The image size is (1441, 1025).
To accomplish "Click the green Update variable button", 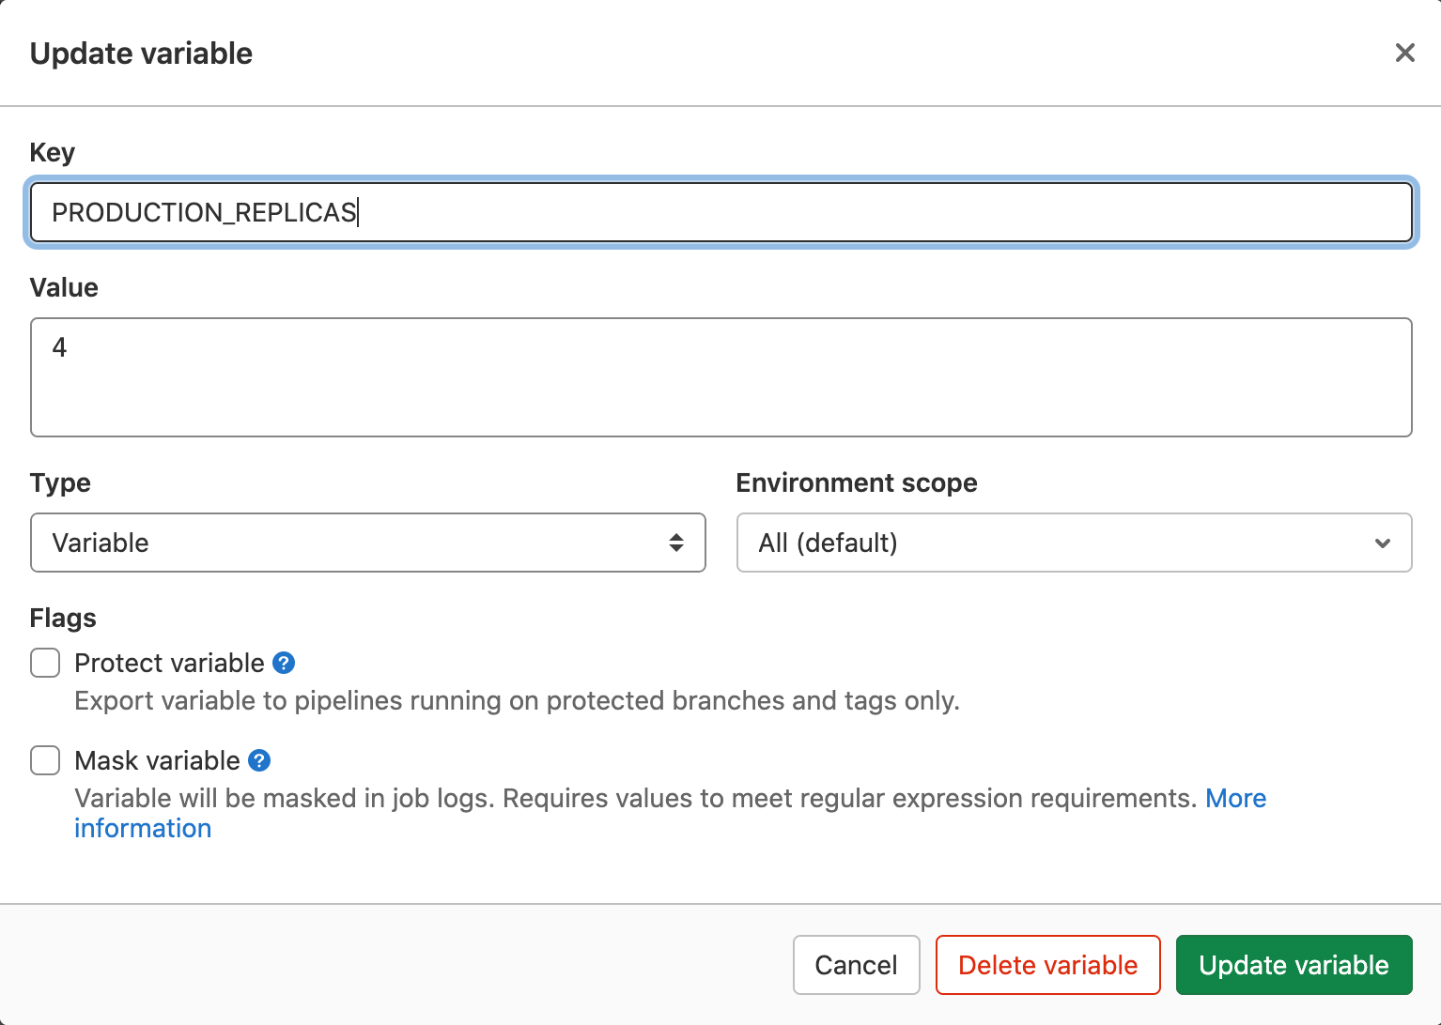I will (x=1294, y=965).
